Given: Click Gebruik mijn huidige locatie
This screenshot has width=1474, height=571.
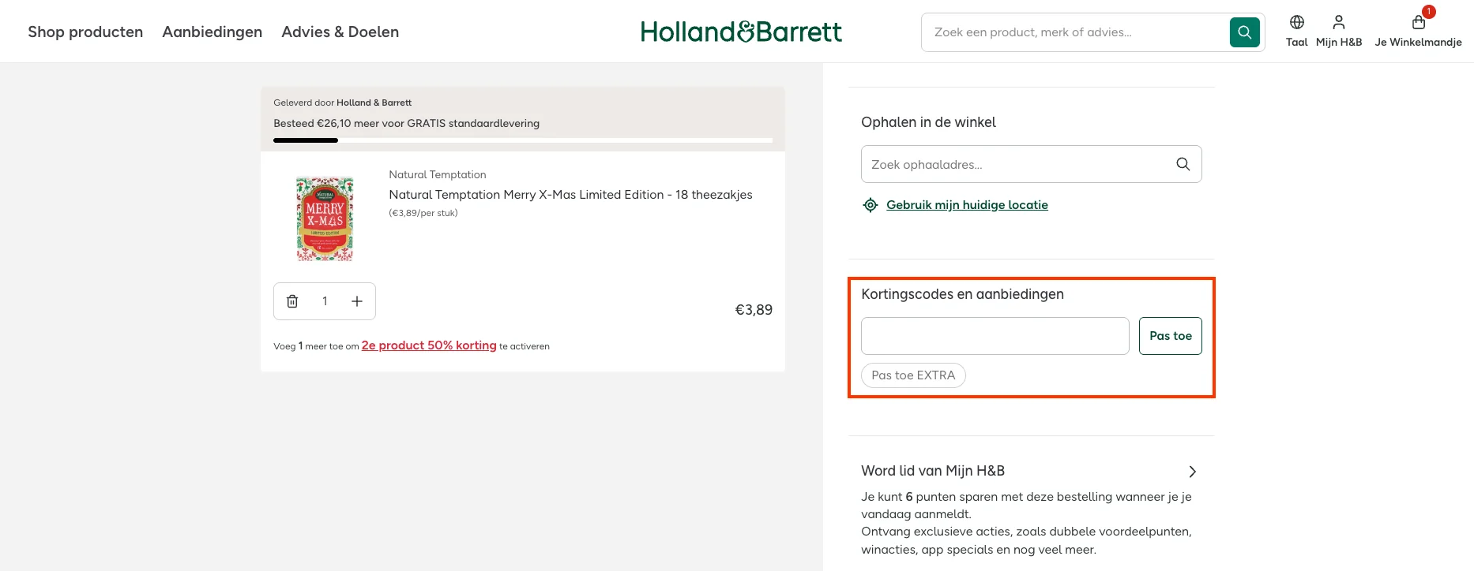Looking at the screenshot, I should pyautogui.click(x=967, y=204).
